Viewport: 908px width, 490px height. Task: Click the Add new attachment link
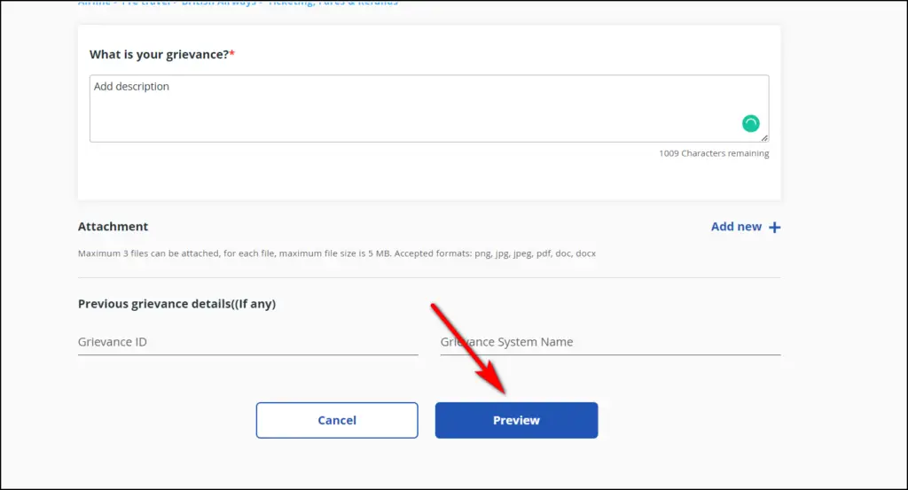[x=745, y=227]
